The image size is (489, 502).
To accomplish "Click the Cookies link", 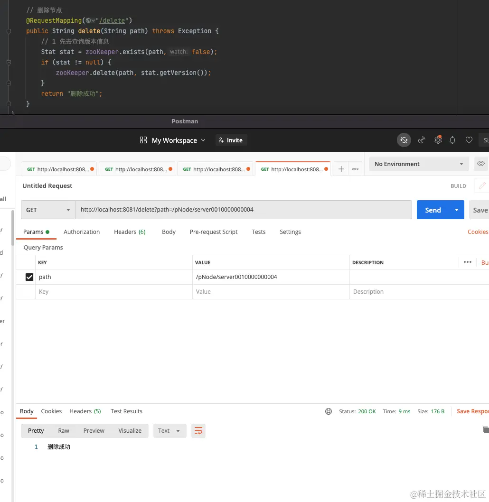I will click(478, 232).
